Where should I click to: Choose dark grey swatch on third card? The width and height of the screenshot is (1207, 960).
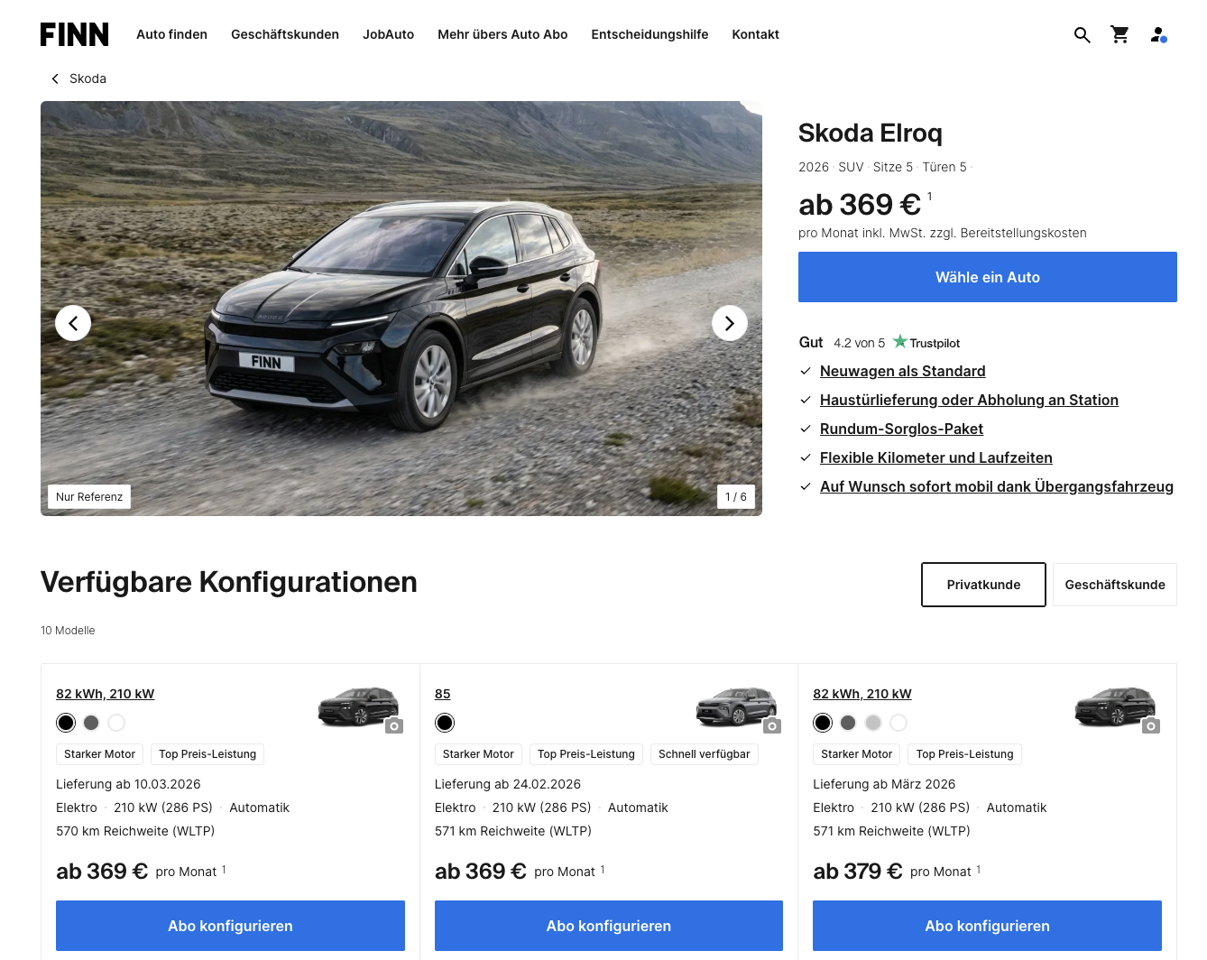[x=848, y=723]
